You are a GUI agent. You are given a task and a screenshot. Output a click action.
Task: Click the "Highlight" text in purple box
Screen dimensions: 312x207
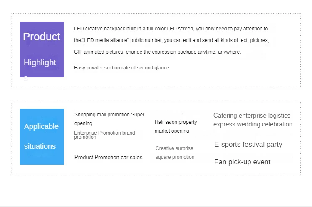pos(40,62)
